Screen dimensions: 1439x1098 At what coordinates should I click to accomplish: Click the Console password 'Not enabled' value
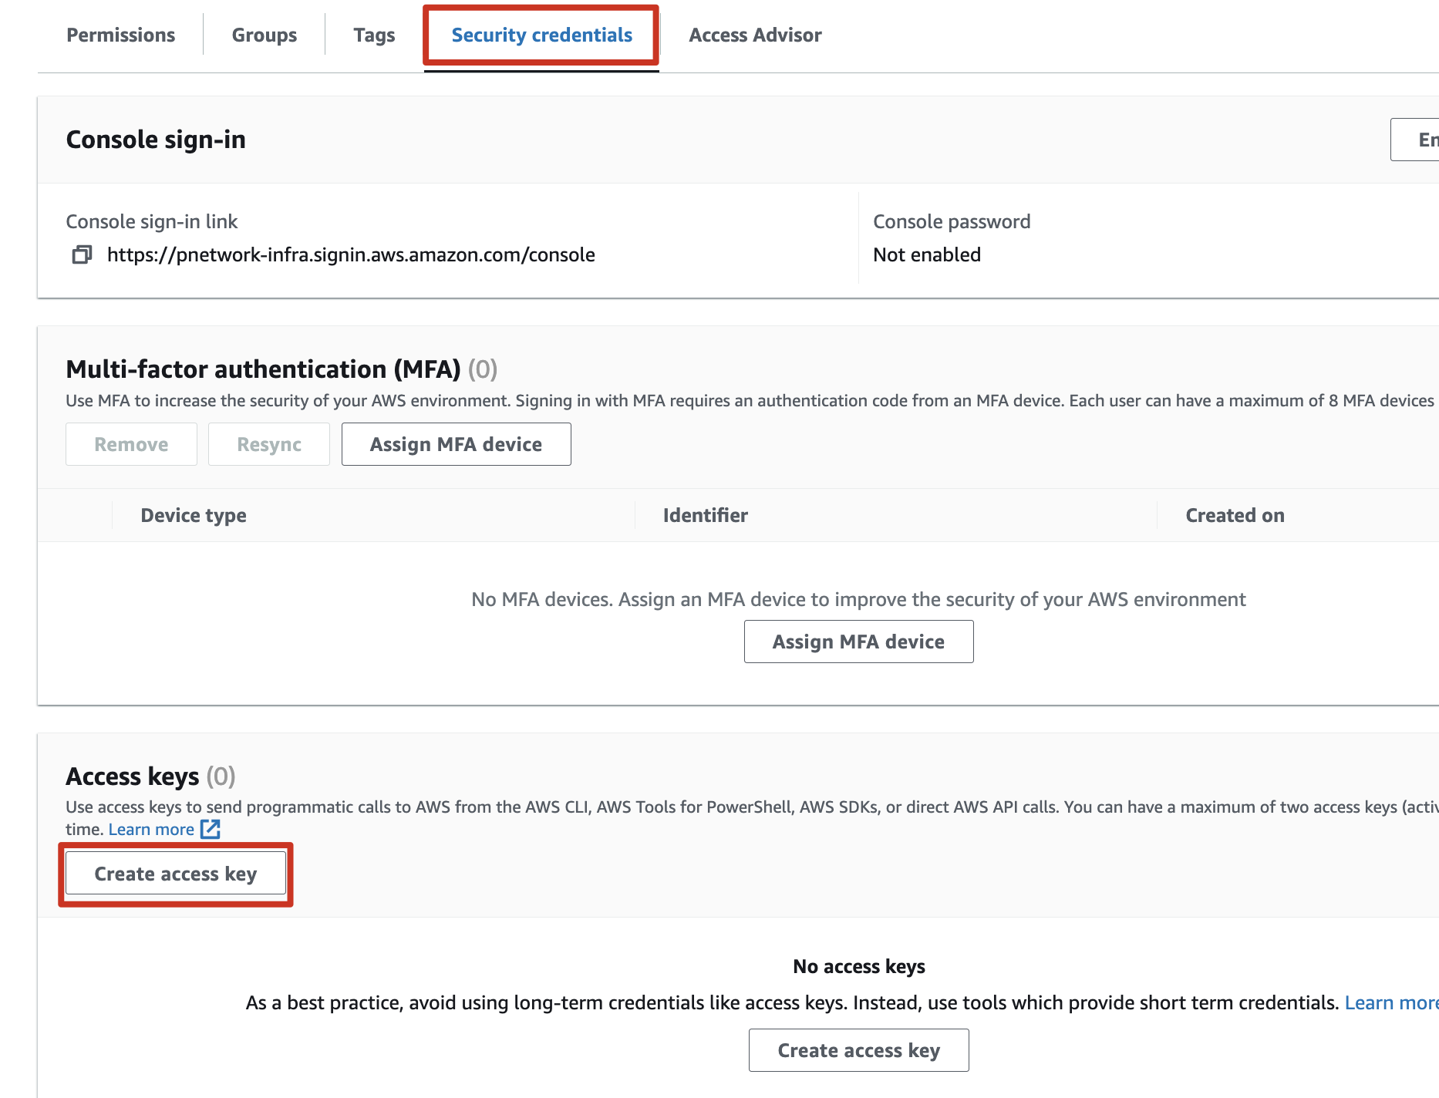click(x=927, y=254)
